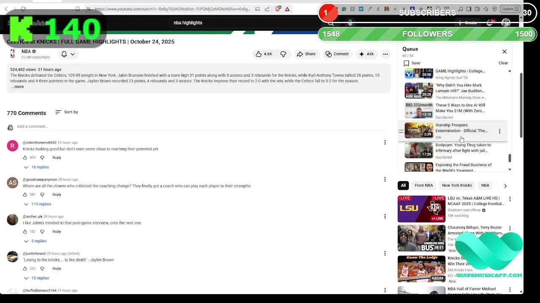Expand the 115 replies thread
The image size is (540, 303).
click(37, 204)
